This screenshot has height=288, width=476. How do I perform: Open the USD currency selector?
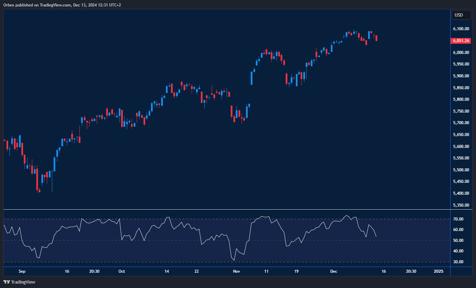click(461, 15)
